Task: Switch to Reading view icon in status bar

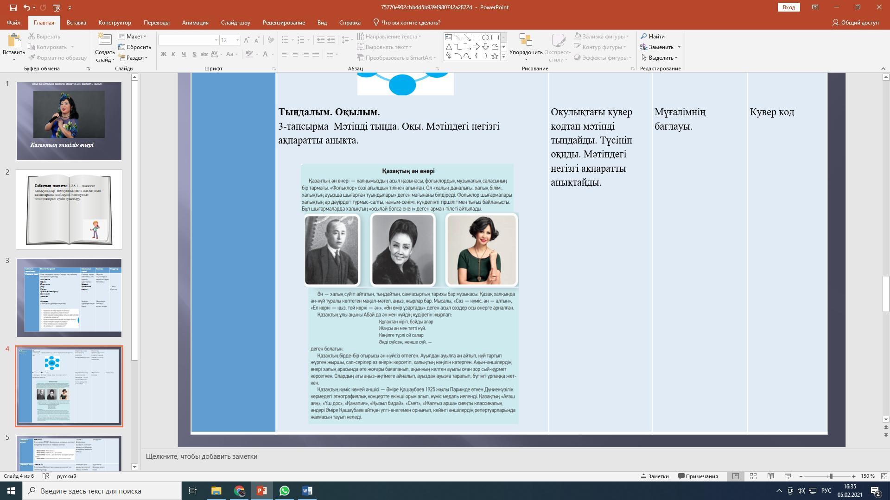Action: 771,476
